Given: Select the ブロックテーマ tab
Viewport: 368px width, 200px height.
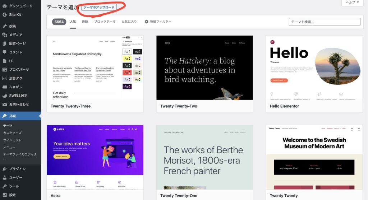Looking at the screenshot, I should [105, 22].
